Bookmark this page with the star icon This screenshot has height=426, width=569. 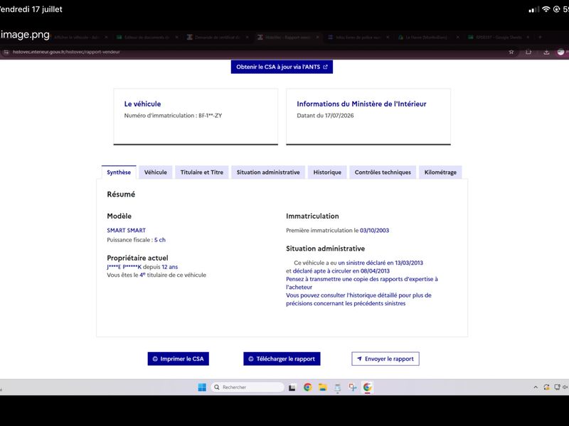(511, 52)
